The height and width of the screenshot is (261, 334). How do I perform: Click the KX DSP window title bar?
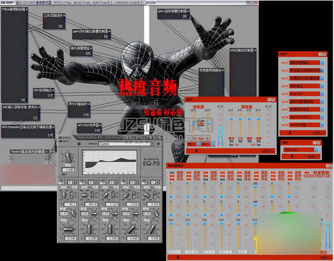tap(129, 3)
